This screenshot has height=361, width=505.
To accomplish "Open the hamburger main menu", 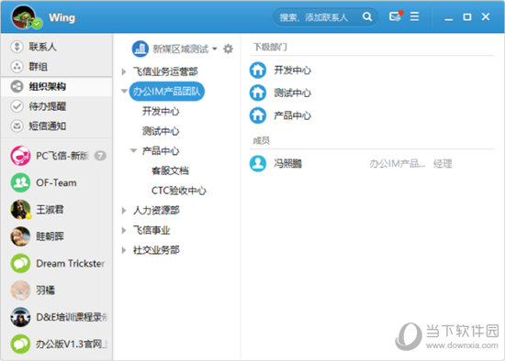I will point(414,16).
